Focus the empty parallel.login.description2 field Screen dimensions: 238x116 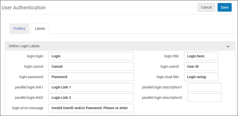(204, 98)
